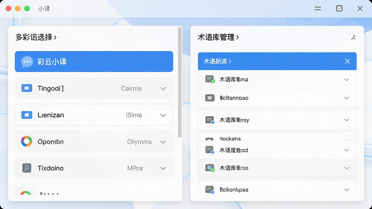
Task: Select the 彩云小译 engine entry
Action: pos(94,62)
